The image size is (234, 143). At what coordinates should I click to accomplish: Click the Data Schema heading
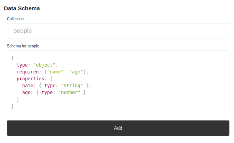coord(22,8)
